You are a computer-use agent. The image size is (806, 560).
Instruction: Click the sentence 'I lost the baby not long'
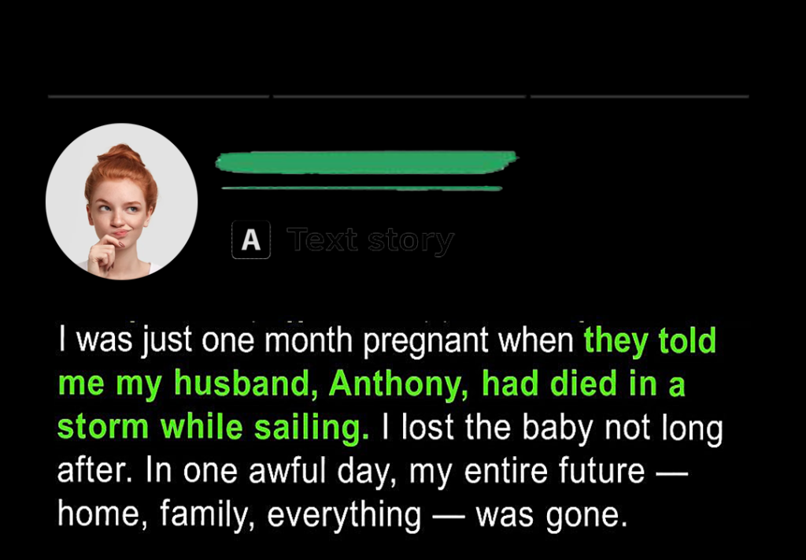click(552, 428)
